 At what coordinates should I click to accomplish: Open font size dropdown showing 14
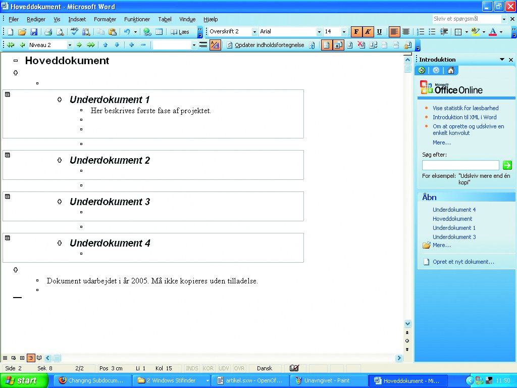[344, 32]
